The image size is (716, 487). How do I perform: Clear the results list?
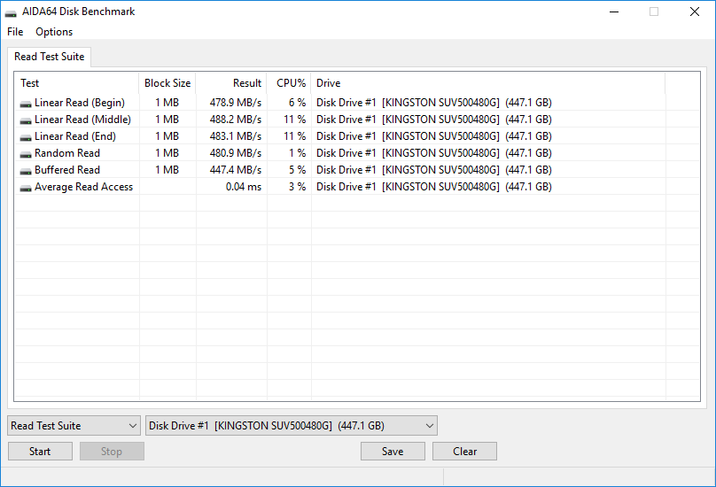click(x=464, y=451)
